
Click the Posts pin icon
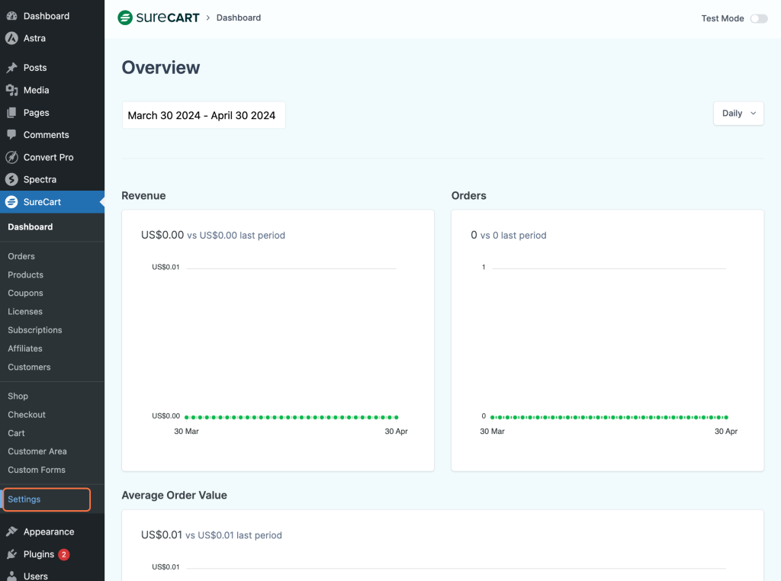(x=11, y=68)
